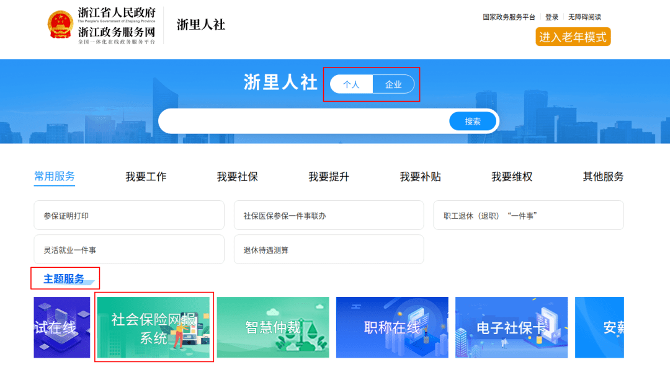This screenshot has height=380, width=670.
Task: Open the leftmost 试在线 theme service card
Action: click(61, 328)
